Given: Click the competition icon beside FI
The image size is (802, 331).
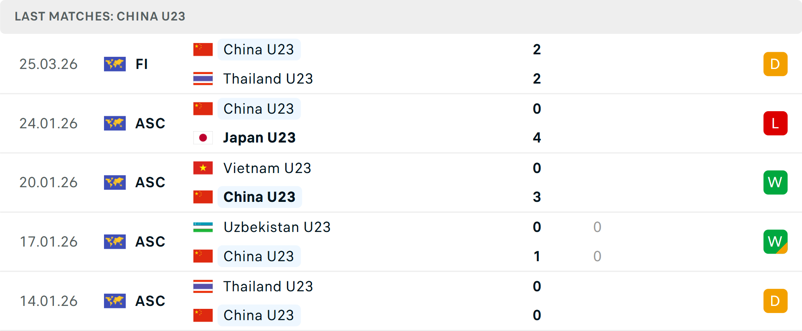Looking at the screenshot, I should pyautogui.click(x=115, y=64).
